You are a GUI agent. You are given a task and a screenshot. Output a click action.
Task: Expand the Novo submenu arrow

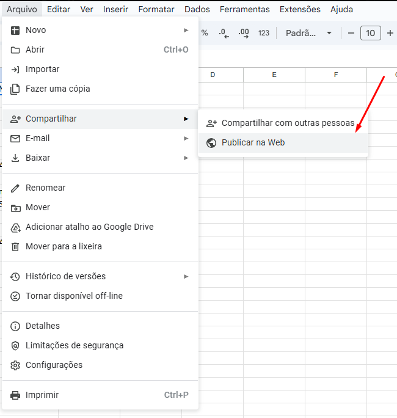186,31
